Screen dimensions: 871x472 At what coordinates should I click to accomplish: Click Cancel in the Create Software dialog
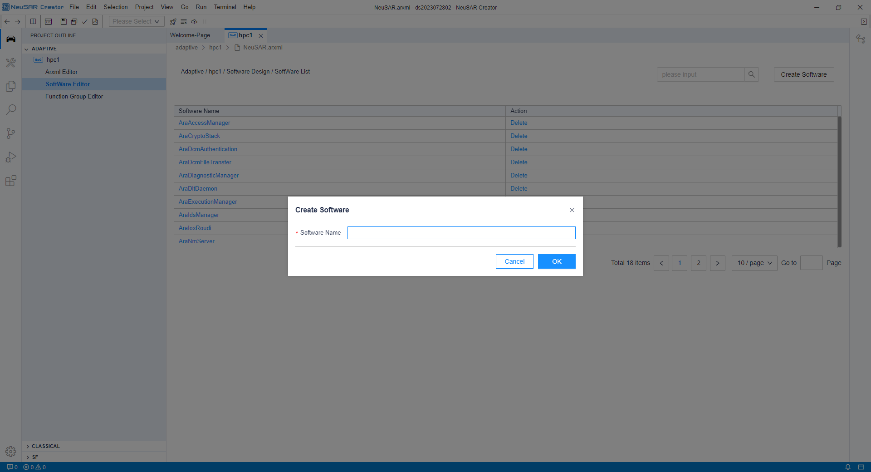click(514, 261)
